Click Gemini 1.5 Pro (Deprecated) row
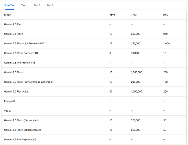The width and height of the screenshot is (188, 145). [20, 139]
